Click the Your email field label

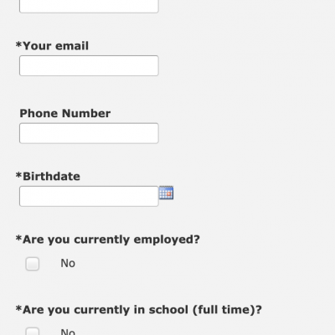52,46
